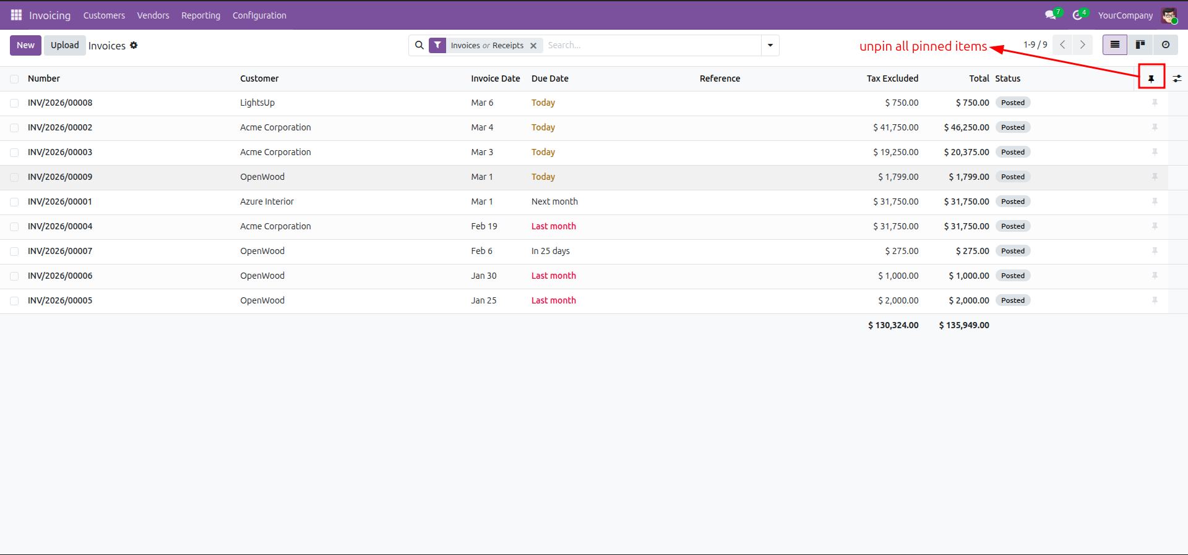Viewport: 1188px width, 555px height.
Task: Expand the search options dropdown arrow
Action: pyautogui.click(x=770, y=45)
